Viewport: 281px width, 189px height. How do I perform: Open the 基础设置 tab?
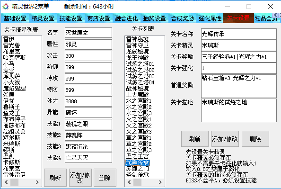pyautogui.click(x=15, y=18)
